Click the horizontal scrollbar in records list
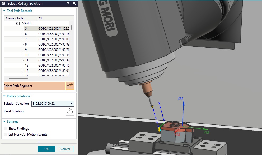 pos(18,78)
